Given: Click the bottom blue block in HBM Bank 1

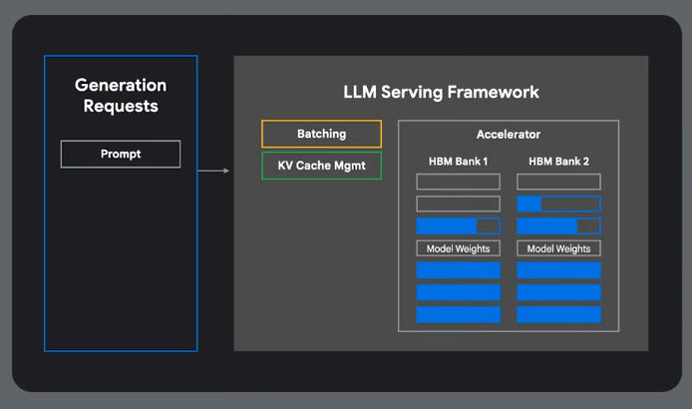Looking at the screenshot, I should click(458, 314).
